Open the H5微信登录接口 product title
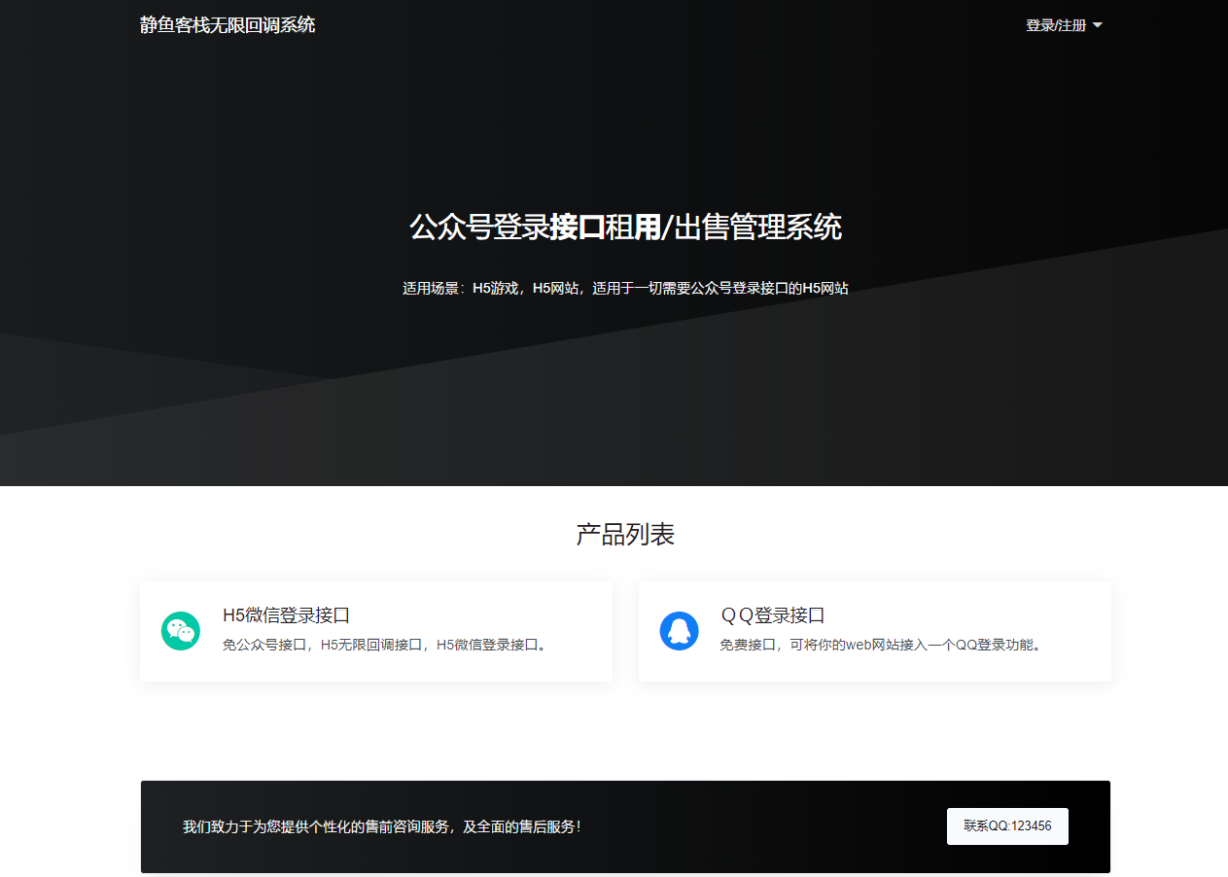This screenshot has width=1228, height=877. coord(286,615)
